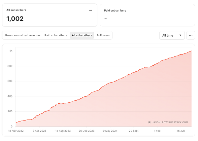Click the 800 y-axis label

point(10,66)
